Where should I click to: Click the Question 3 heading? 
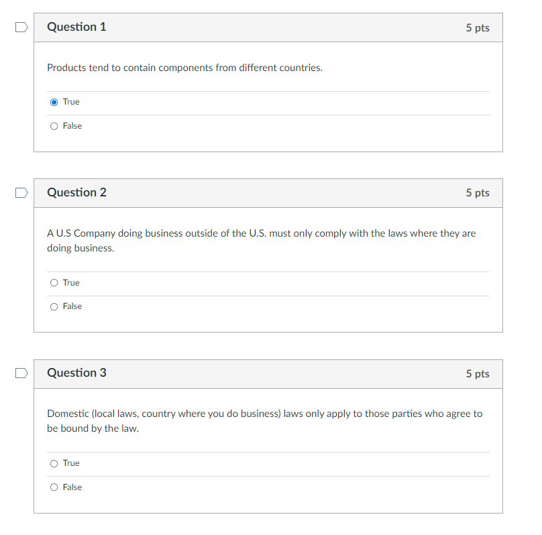(x=76, y=373)
